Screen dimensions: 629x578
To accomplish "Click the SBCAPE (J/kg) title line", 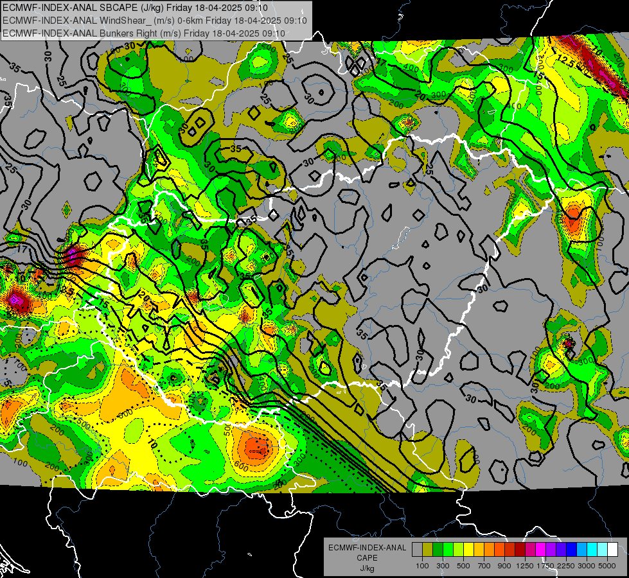I will pyautogui.click(x=135, y=8).
